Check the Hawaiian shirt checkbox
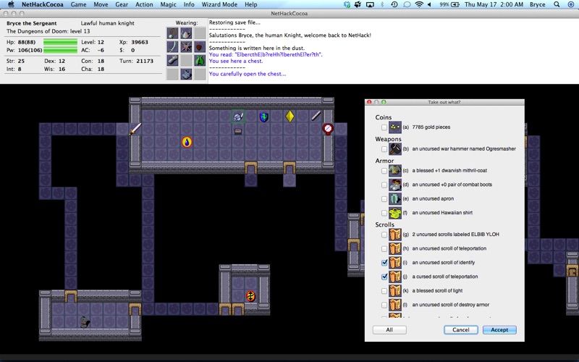The image size is (579, 362). pyautogui.click(x=384, y=213)
